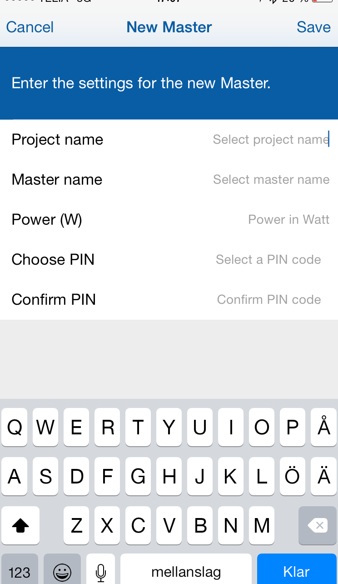
Task: Save the new Master settings
Action: pyautogui.click(x=313, y=27)
